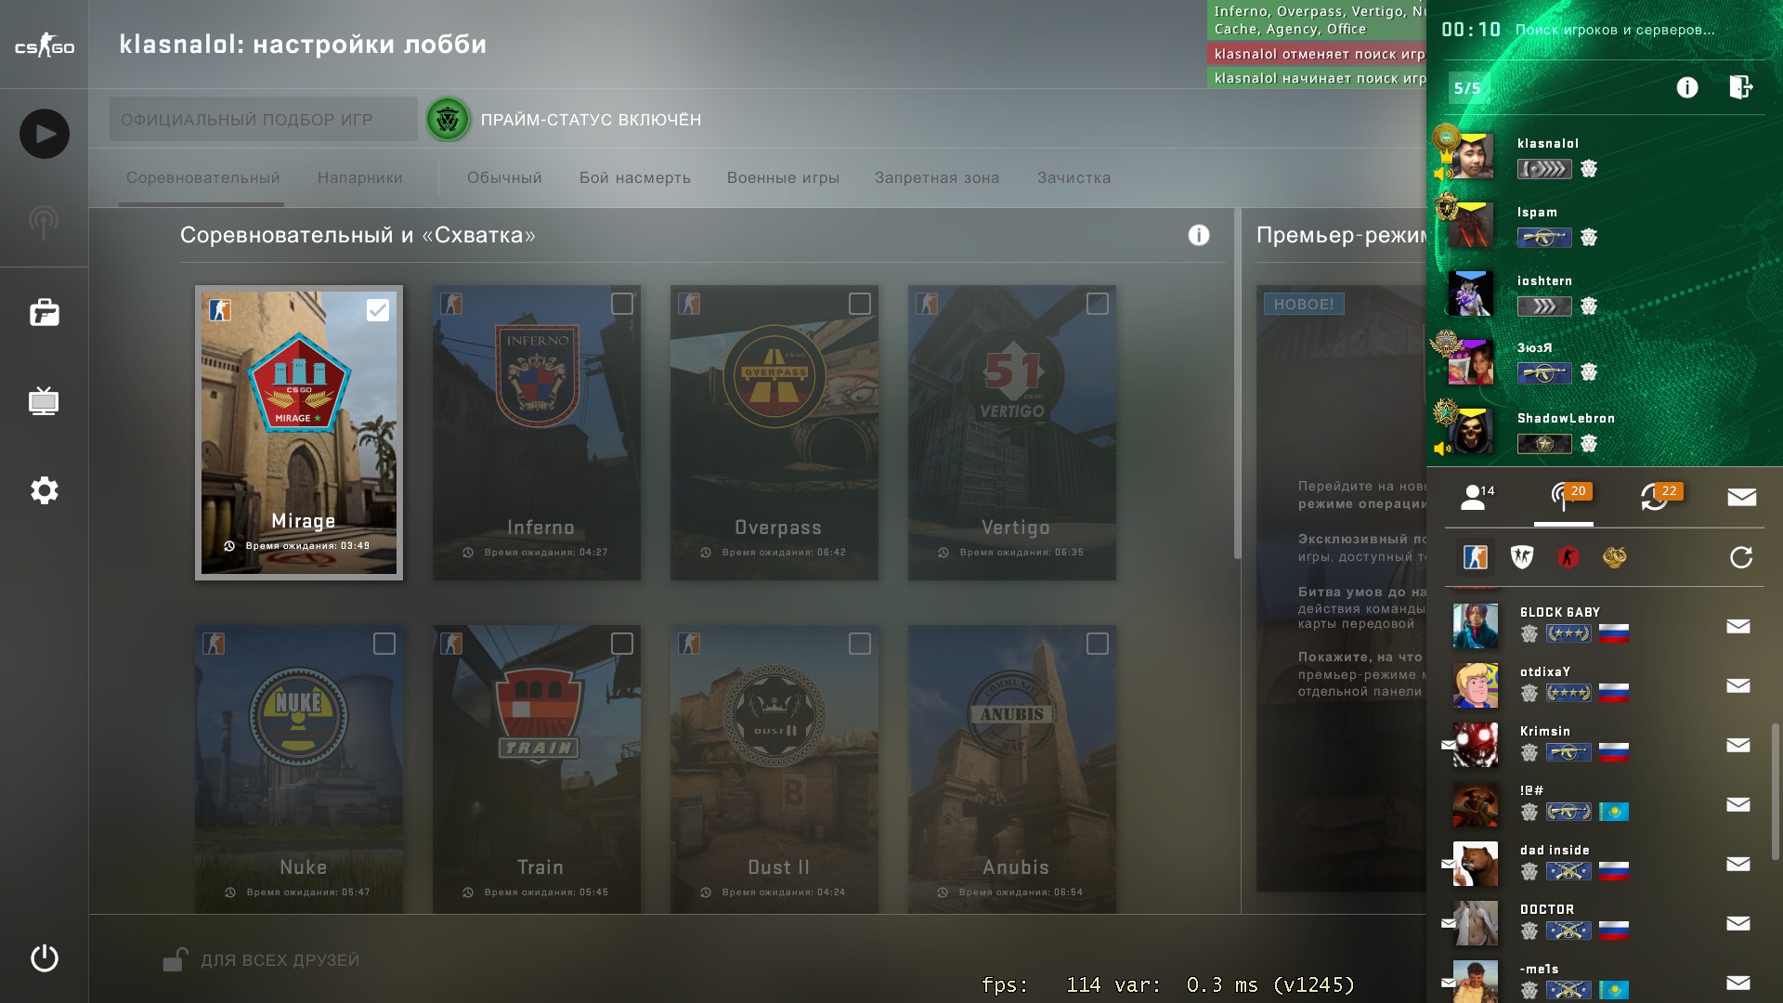Viewport: 1783px width, 1003px height.
Task: Switch to the Бой насмерть tab
Action: [x=635, y=177]
